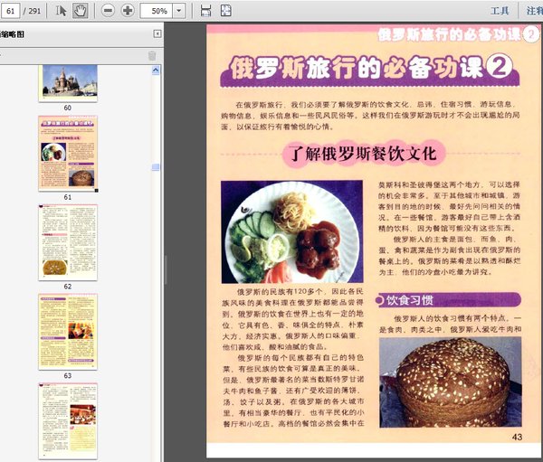Click the heading 了解俄罗斯餐饮文化
This screenshot has height=462, width=543.
coord(363,154)
